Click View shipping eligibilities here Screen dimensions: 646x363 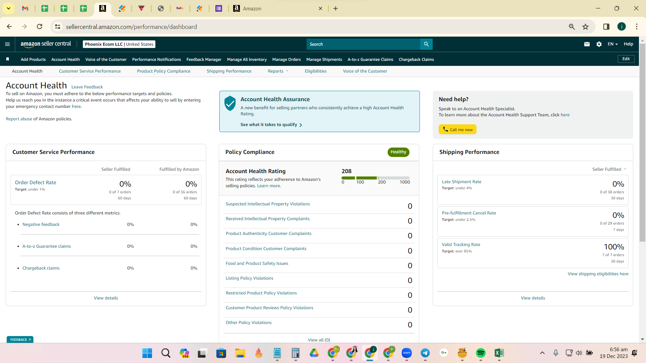click(598, 274)
